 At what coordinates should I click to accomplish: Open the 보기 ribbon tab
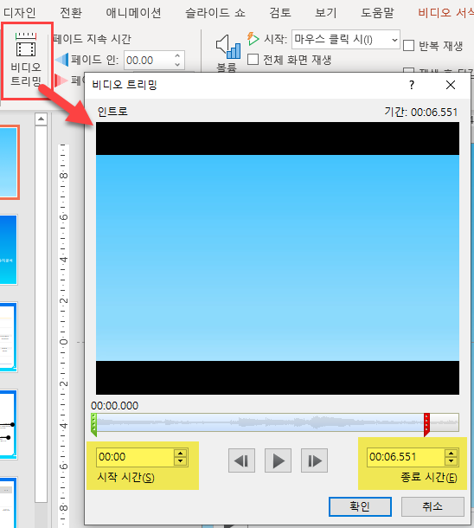(x=325, y=13)
